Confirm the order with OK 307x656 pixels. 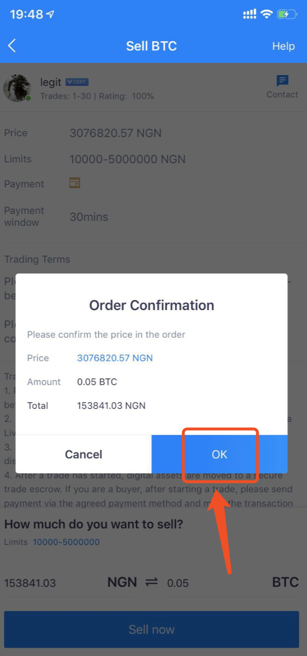[219, 454]
